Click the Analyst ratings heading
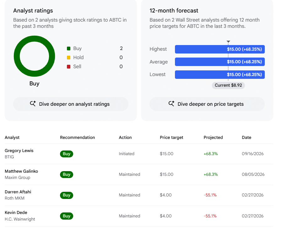 33,11
